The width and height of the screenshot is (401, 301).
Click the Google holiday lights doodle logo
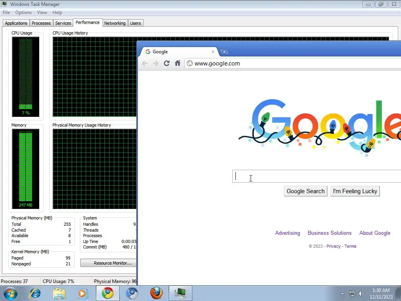pyautogui.click(x=320, y=127)
